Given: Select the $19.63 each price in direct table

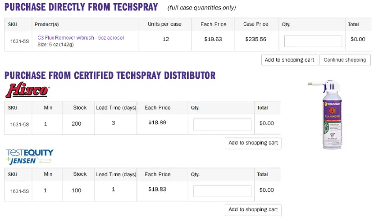Looking at the screenshot, I should point(213,39).
